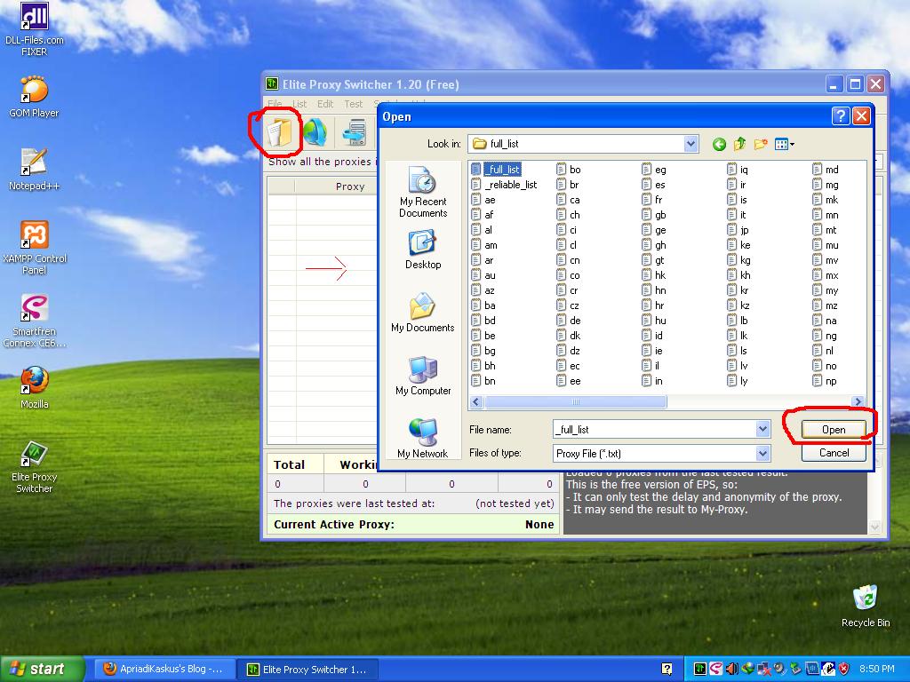Select the _full_list file

click(x=497, y=170)
